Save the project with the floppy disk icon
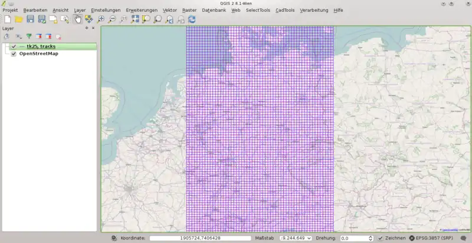The height and width of the screenshot is (243, 472). pyautogui.click(x=30, y=19)
